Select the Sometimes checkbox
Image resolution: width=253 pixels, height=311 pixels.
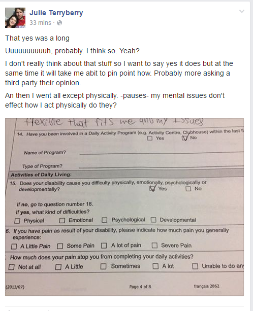coord(103,266)
